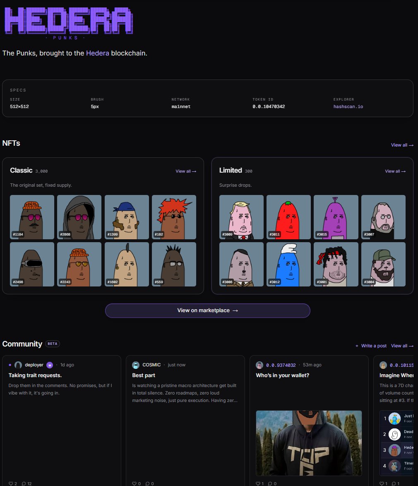Click the rank 3 punk avatar in ranking
Screen dimensions: 418x486
tap(394, 450)
